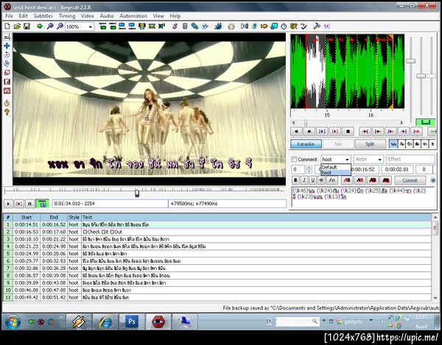Image resolution: width=442 pixels, height=345 pixels.
Task: Toggle the green slider link button
Action: tap(426, 122)
